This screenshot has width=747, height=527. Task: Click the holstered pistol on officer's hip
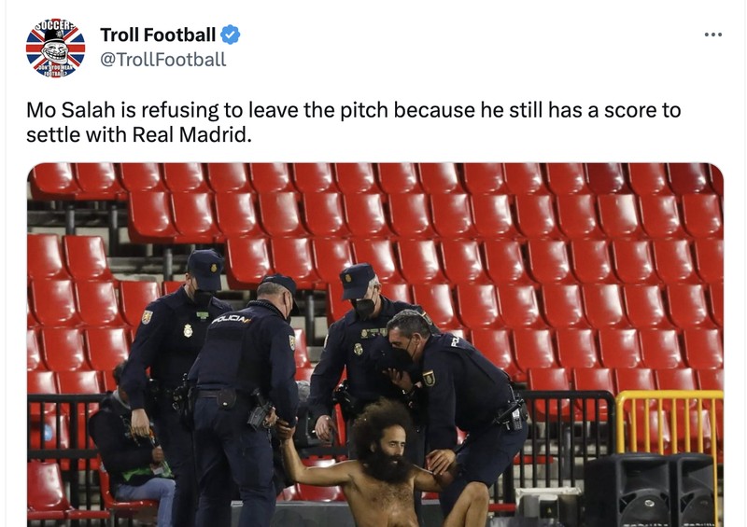(x=260, y=409)
